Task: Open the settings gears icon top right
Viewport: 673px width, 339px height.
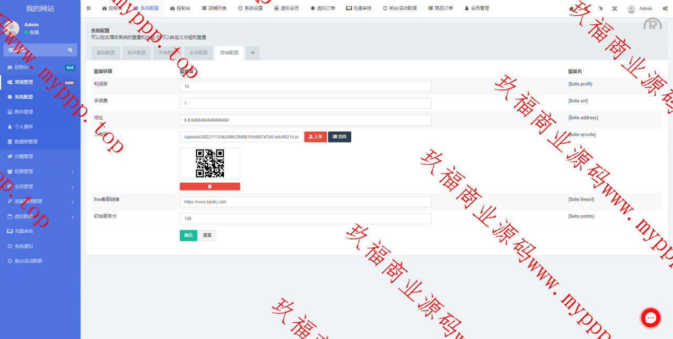Action: [x=665, y=8]
